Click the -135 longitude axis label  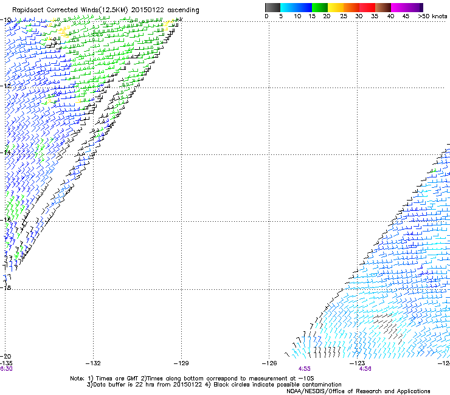tap(6, 363)
